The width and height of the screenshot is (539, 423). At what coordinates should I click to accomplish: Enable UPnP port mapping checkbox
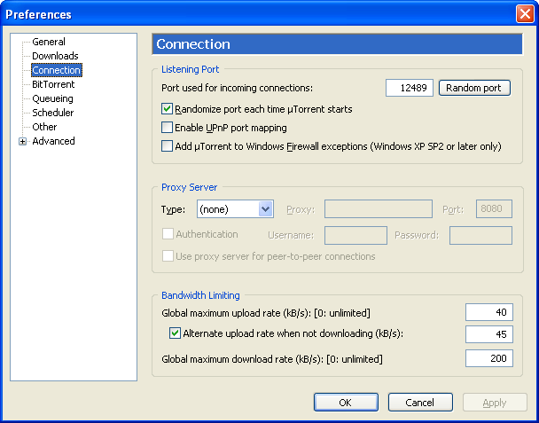pos(167,128)
